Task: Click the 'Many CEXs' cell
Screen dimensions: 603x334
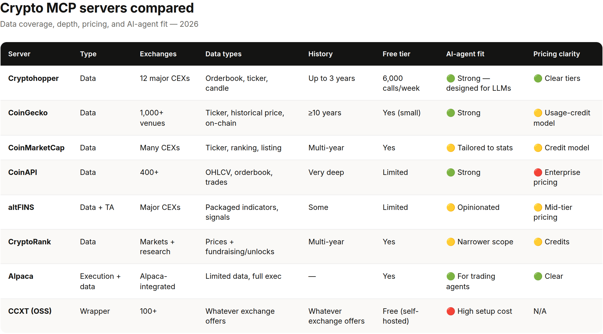Action: pos(160,148)
